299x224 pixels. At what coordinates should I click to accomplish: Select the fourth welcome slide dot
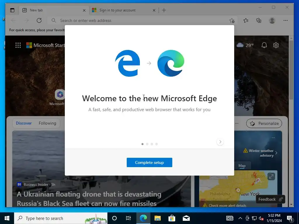tap(157, 144)
